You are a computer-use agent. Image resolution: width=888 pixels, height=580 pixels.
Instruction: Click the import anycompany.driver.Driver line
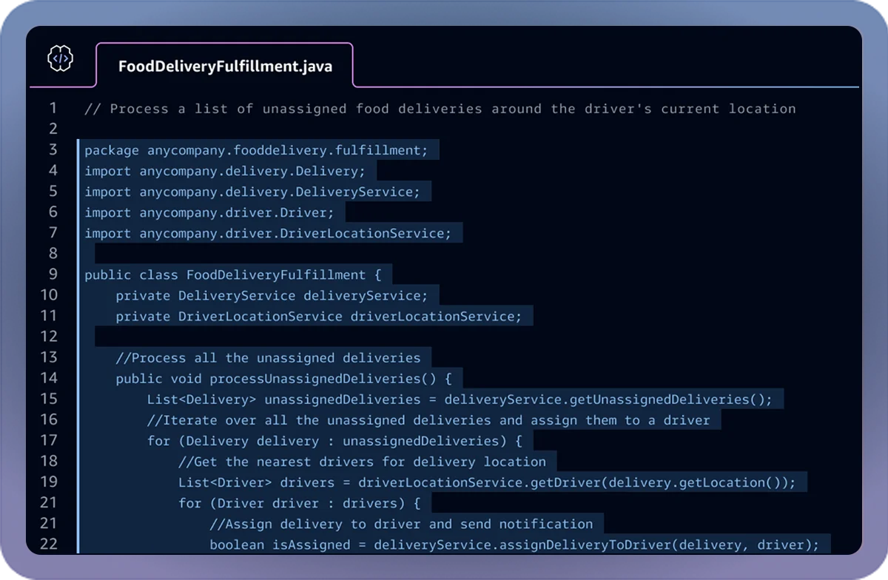click(x=207, y=212)
